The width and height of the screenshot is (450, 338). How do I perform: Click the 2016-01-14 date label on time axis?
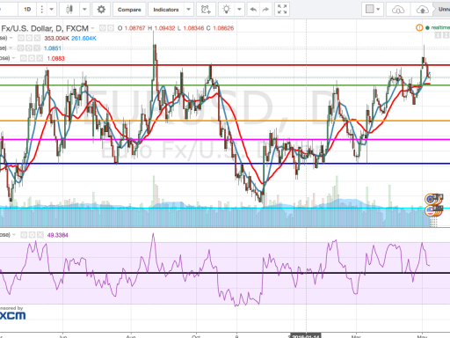coord(306,335)
